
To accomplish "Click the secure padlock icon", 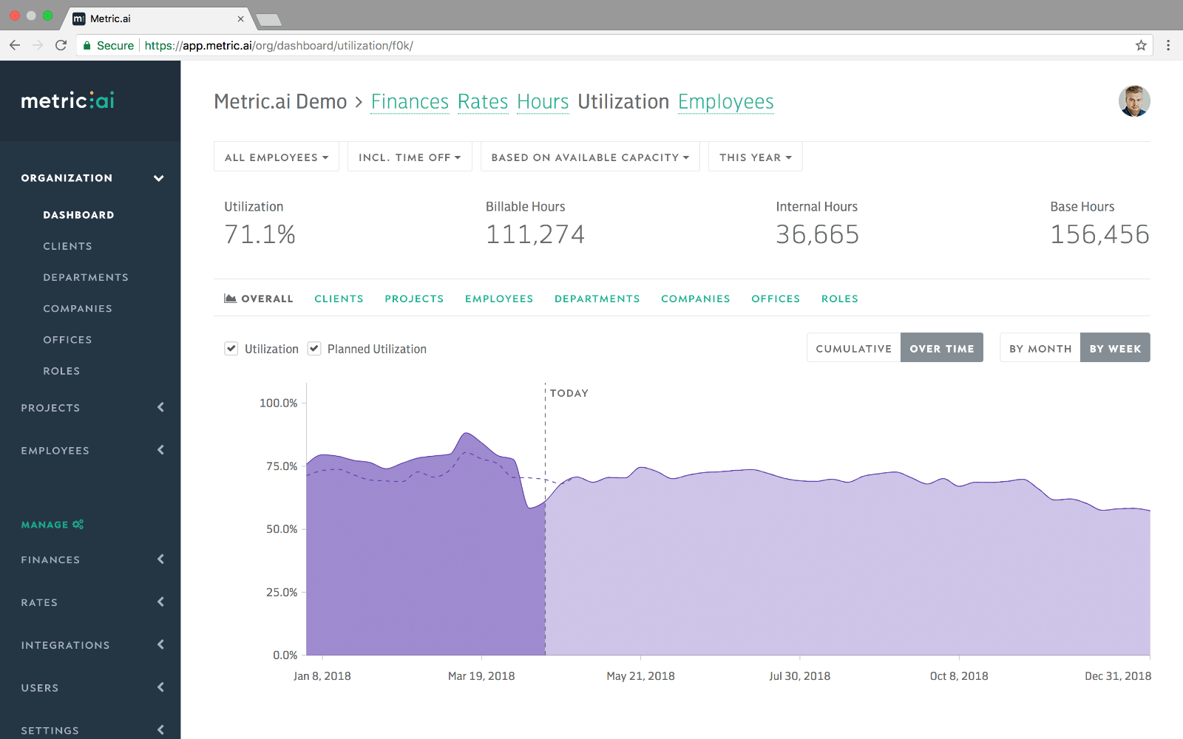I will coord(87,46).
